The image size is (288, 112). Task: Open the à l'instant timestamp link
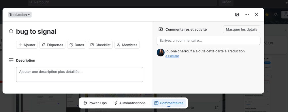(172, 56)
